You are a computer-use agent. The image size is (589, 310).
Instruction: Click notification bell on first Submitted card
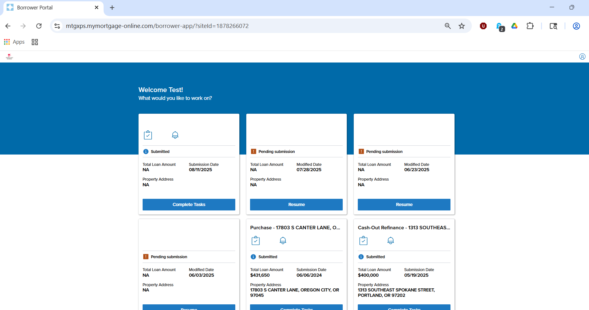[x=175, y=135]
